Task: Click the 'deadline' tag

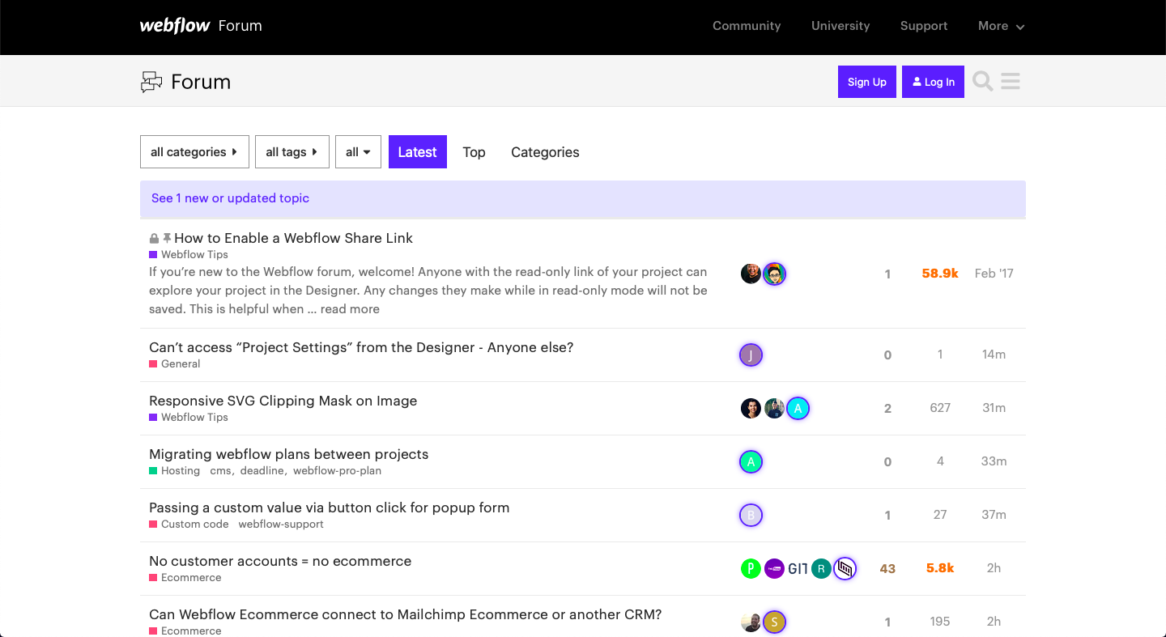Action: [262, 471]
